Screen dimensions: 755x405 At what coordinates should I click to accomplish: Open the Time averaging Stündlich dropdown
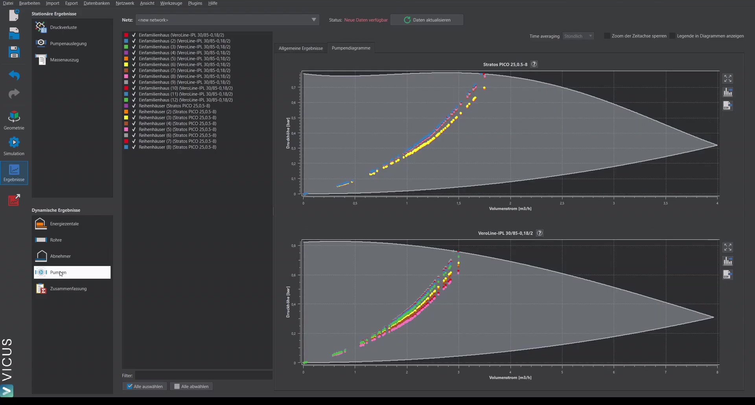coord(578,36)
